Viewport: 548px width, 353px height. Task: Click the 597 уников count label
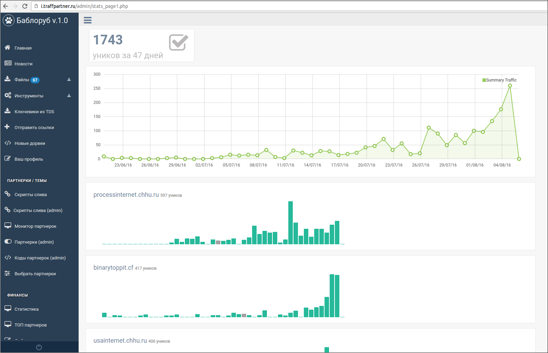pos(171,195)
